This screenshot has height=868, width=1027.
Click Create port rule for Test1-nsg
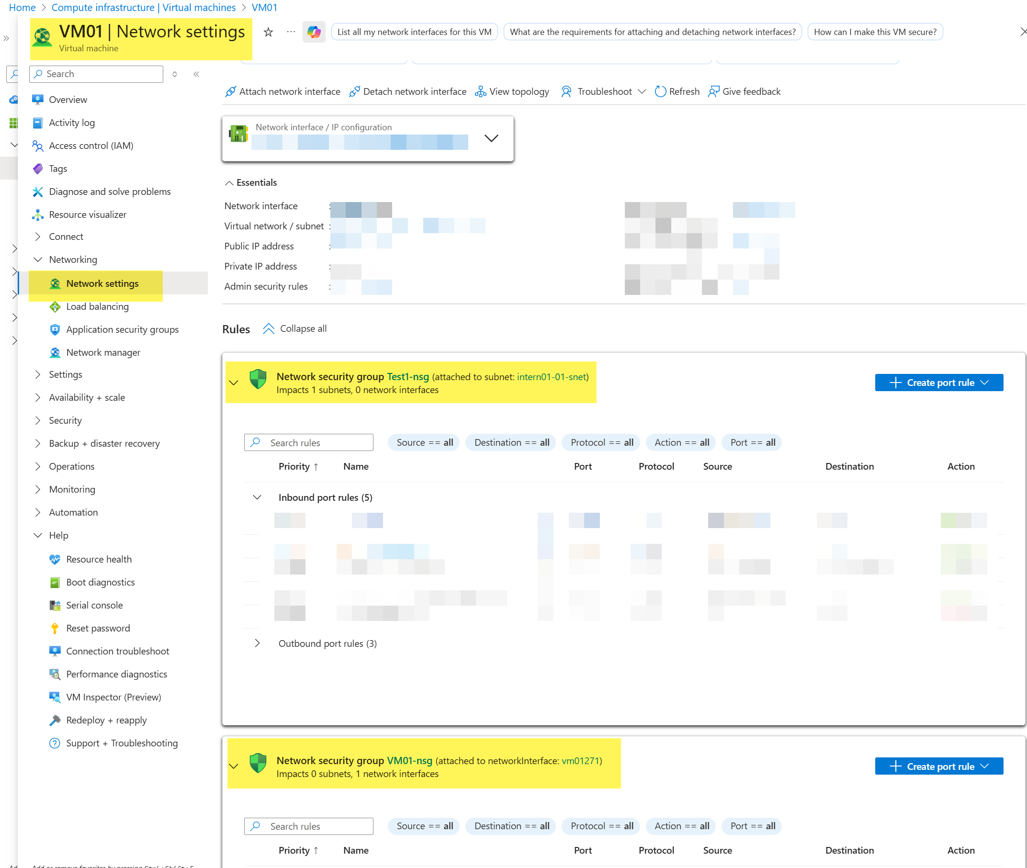pos(938,383)
